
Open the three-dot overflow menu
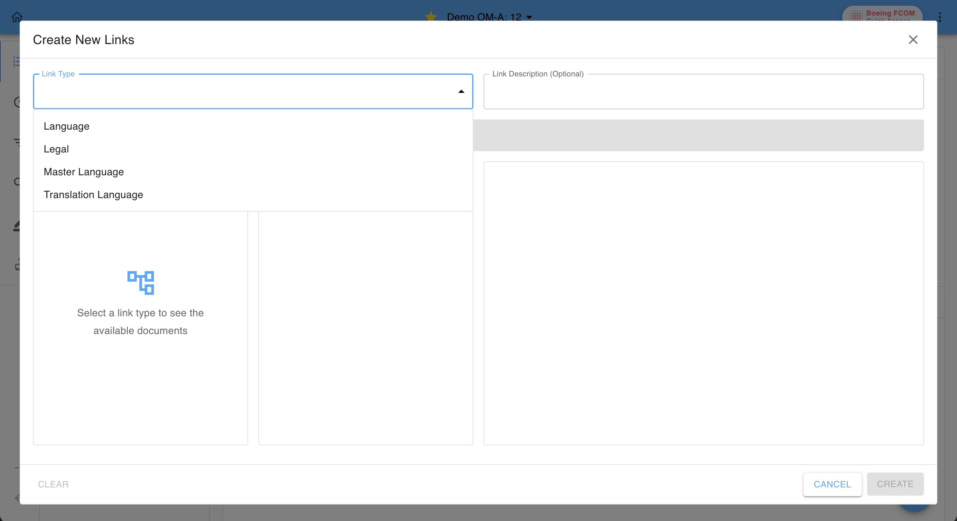tap(940, 17)
